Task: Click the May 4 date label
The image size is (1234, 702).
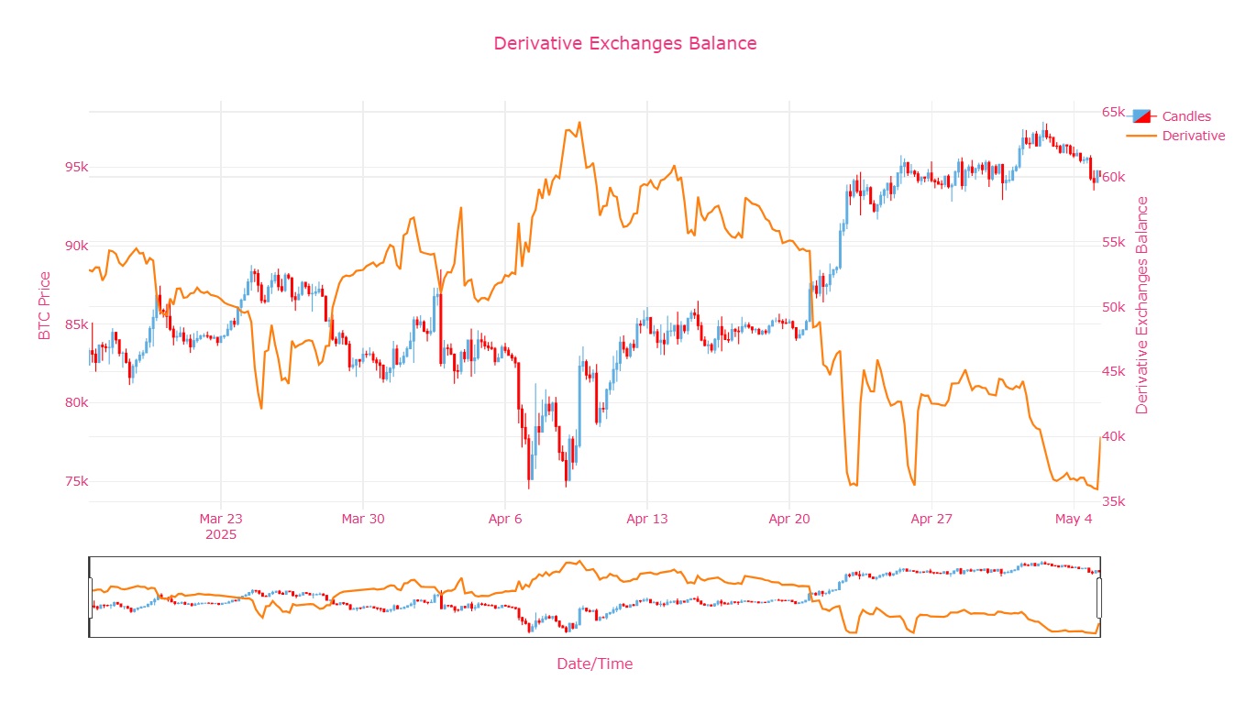Action: click(x=1074, y=519)
